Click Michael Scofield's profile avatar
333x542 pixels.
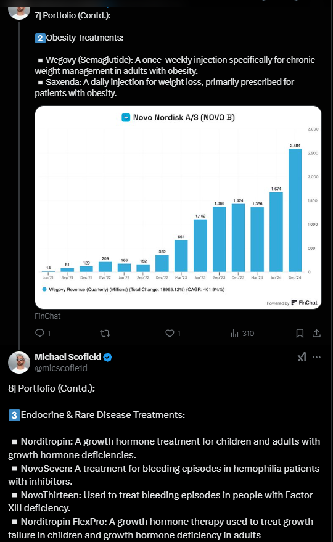tap(19, 362)
